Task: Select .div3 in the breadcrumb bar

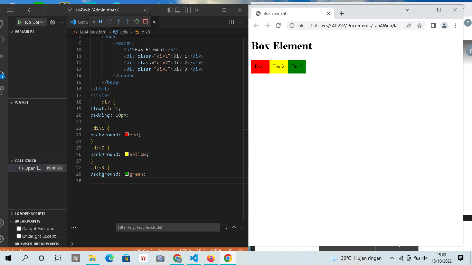Action: click(145, 31)
